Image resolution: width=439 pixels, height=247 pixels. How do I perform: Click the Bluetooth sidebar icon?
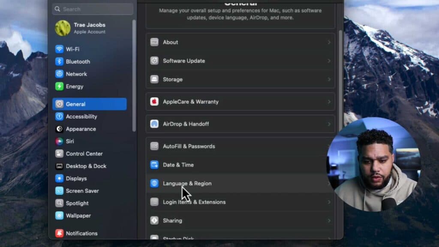point(59,61)
